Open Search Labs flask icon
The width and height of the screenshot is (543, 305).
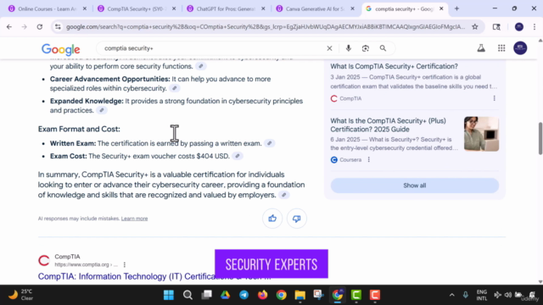(481, 48)
